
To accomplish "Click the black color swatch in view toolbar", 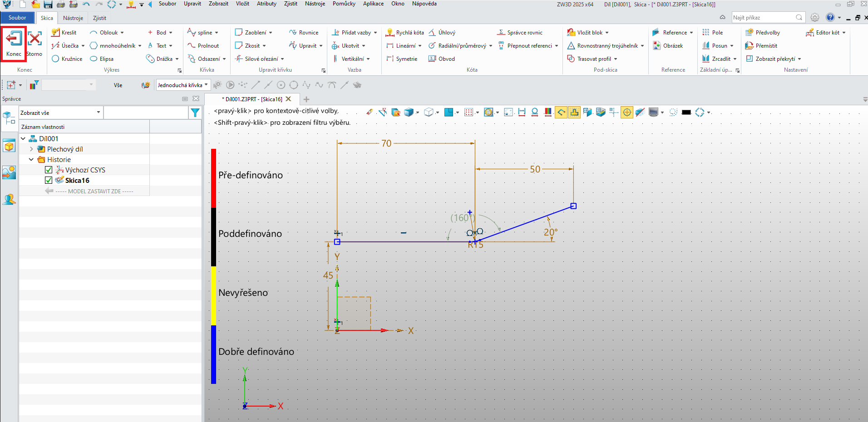I will [x=686, y=112].
